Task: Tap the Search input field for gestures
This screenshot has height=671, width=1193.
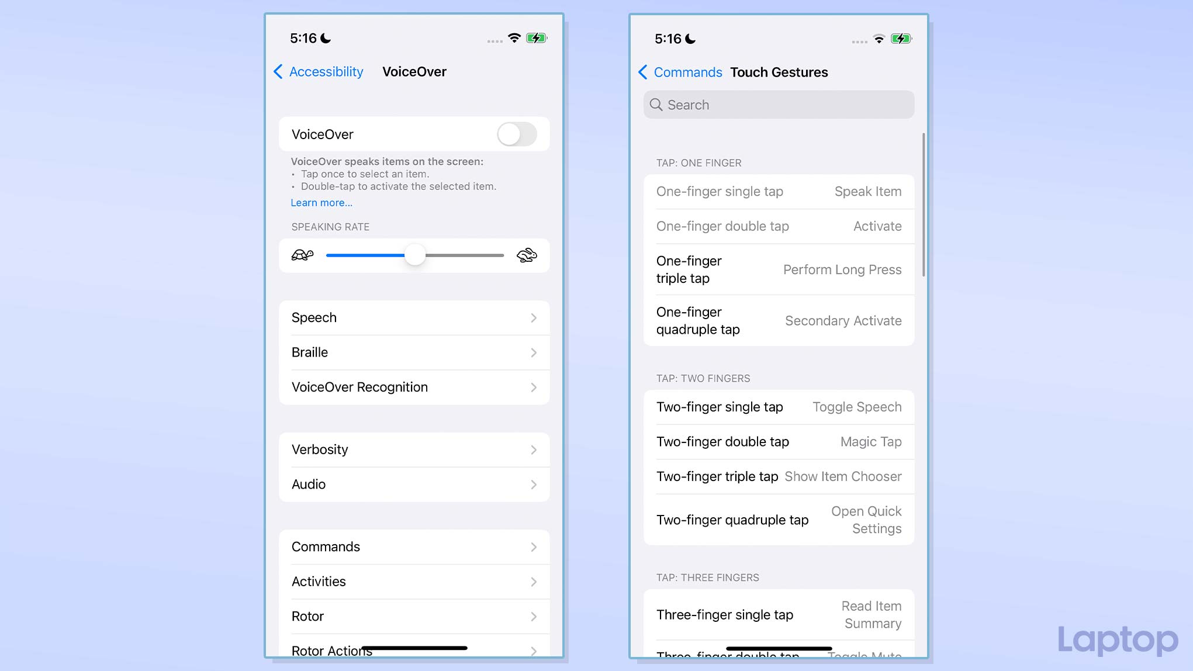Action: pos(779,105)
